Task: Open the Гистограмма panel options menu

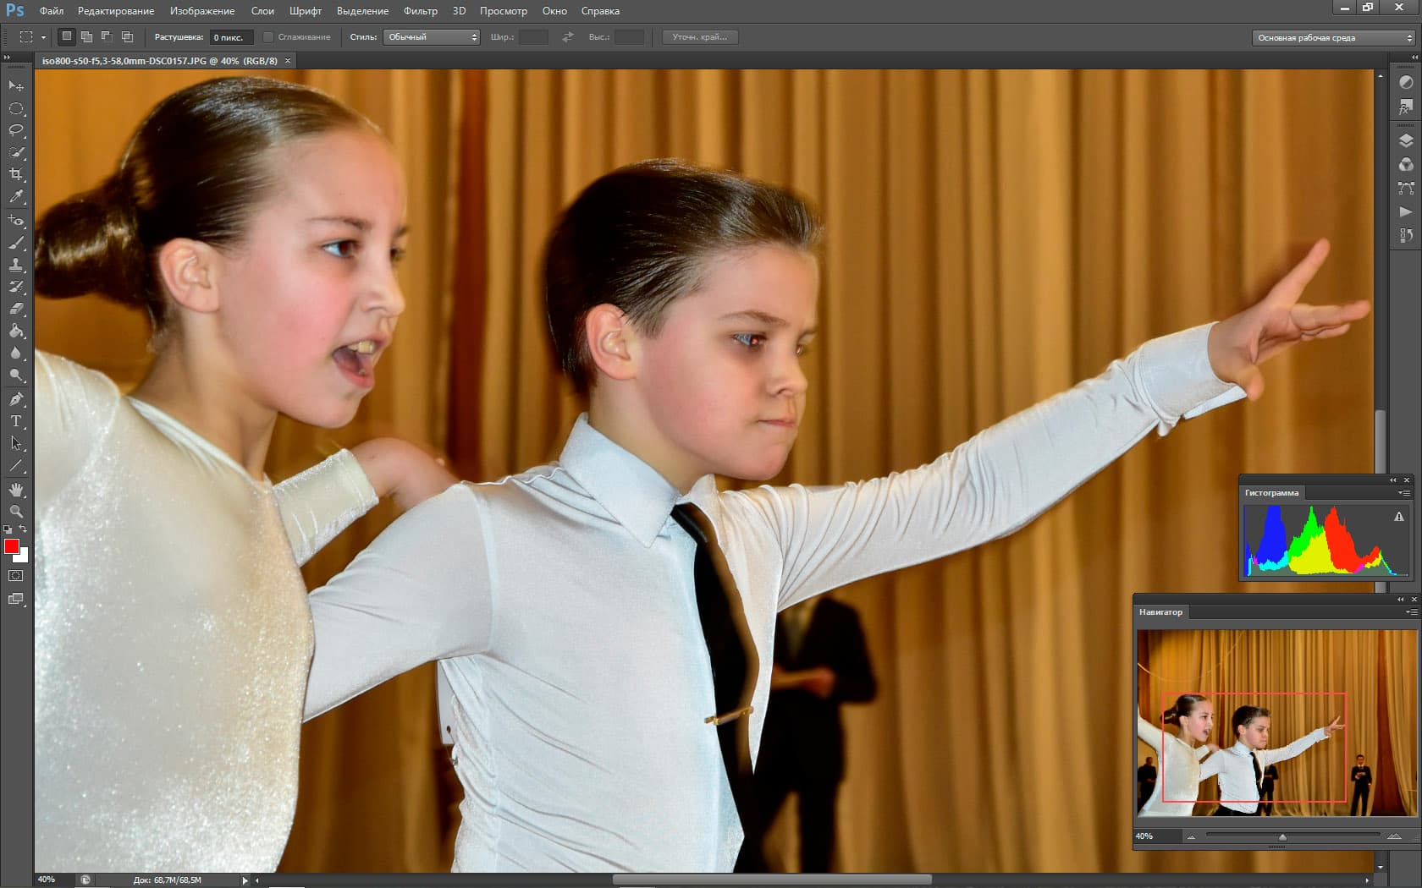Action: (1404, 492)
